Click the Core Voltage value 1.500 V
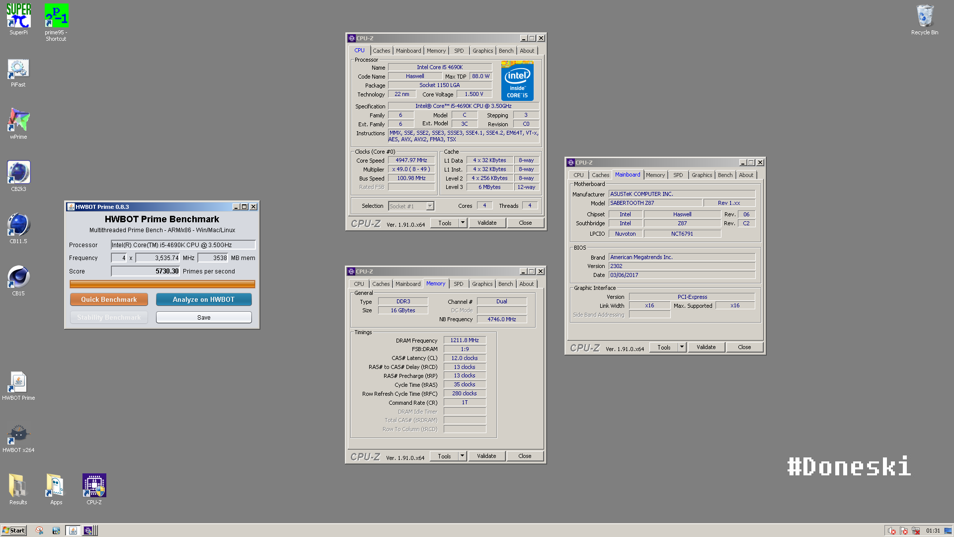This screenshot has width=954, height=537. [x=474, y=94]
